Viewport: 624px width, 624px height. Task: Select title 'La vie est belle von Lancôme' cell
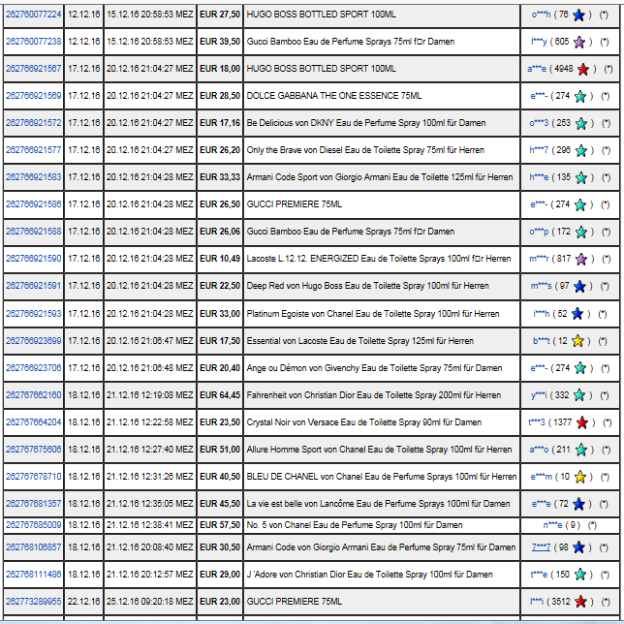[382, 504]
